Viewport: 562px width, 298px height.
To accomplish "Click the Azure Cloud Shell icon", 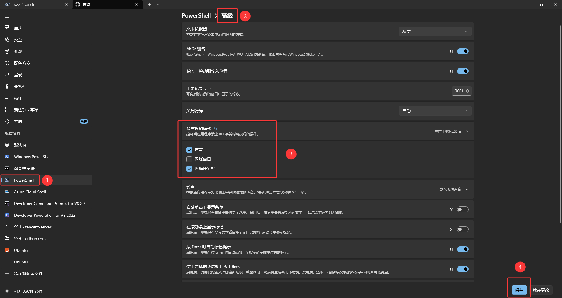I will click(7, 192).
